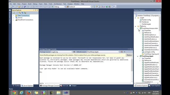This screenshot has height=95, width=170.
Task: Collapse the .nuget folder
Action: pyautogui.click(x=135, y=18)
